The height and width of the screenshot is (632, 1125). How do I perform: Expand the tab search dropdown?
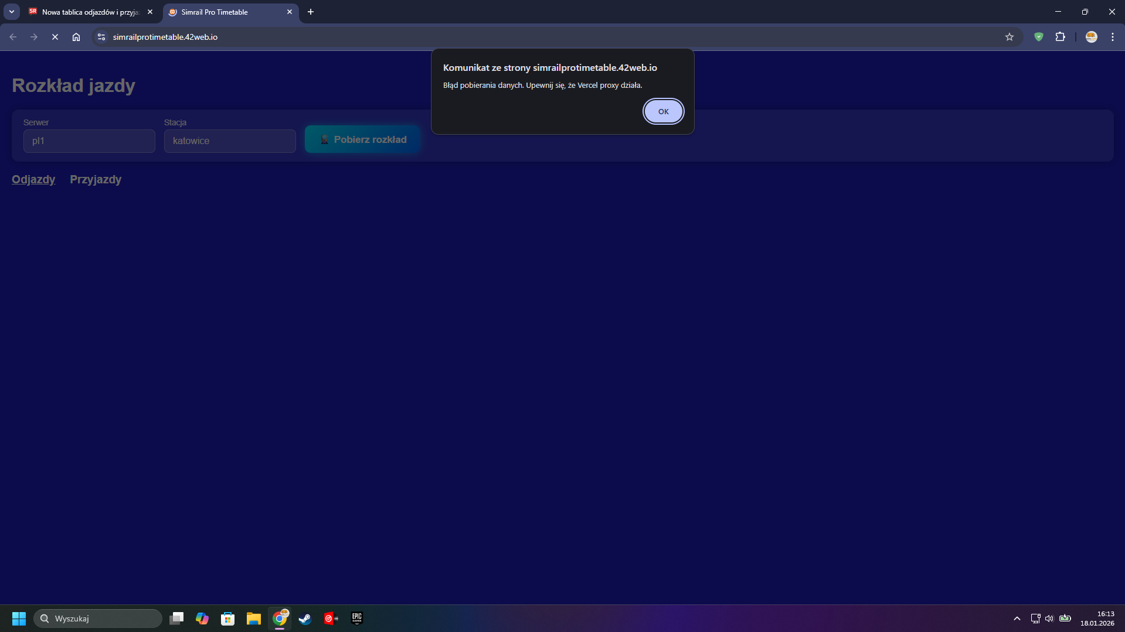[x=12, y=12]
